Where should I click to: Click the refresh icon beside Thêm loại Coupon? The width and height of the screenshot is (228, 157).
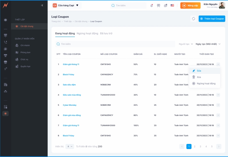point(193,19)
